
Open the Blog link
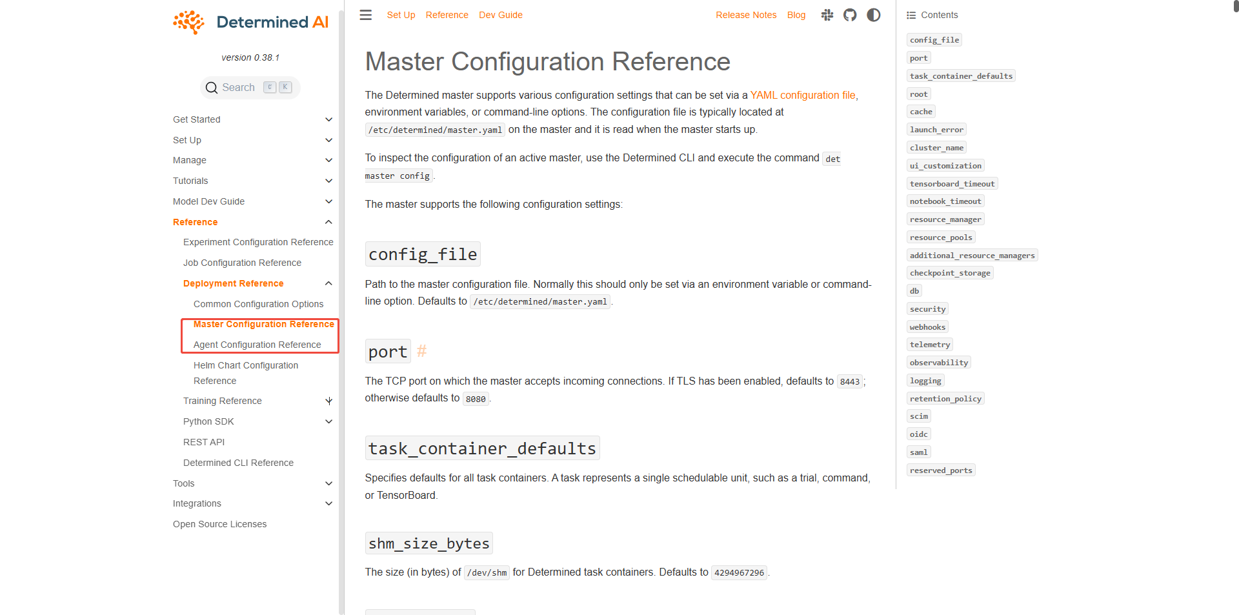coord(796,15)
